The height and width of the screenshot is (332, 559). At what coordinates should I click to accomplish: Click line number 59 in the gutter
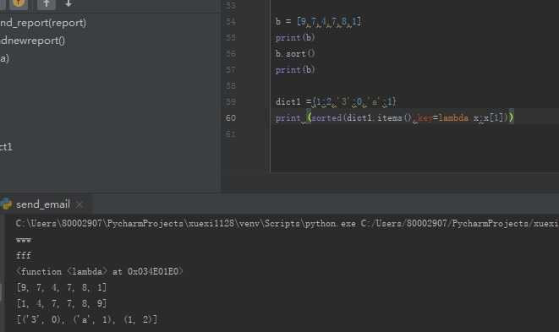tap(231, 102)
